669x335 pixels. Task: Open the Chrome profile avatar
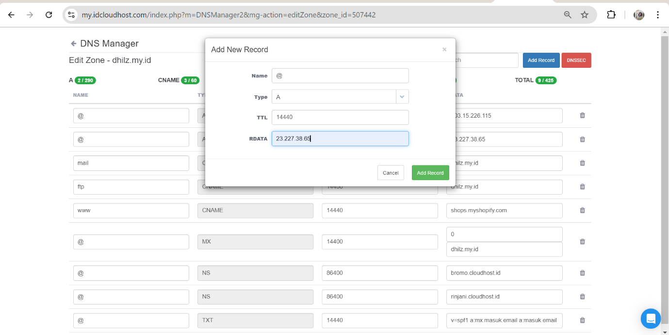639,15
